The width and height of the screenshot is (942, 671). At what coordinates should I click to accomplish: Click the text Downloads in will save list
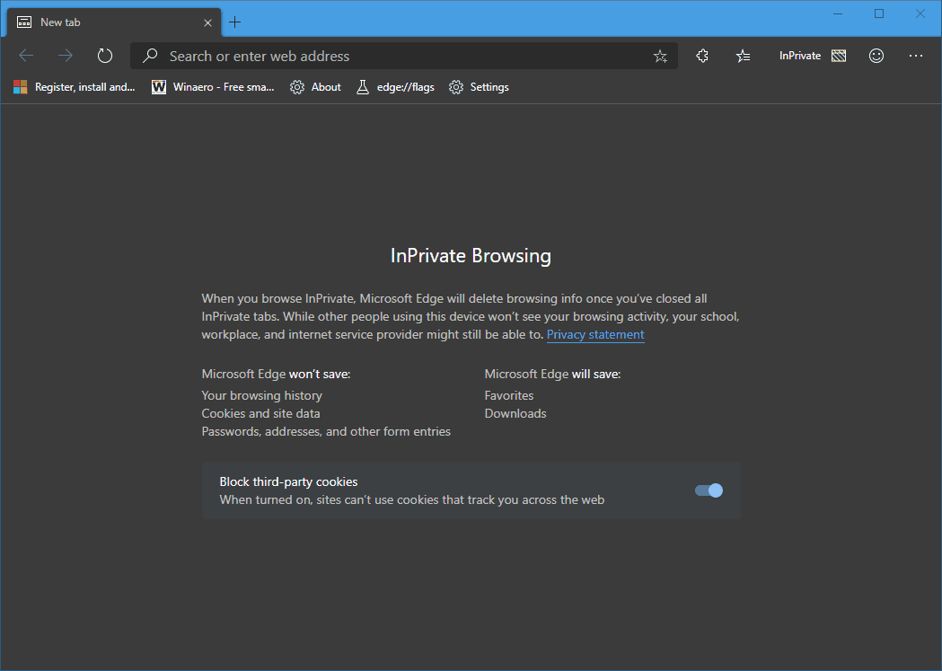point(515,413)
